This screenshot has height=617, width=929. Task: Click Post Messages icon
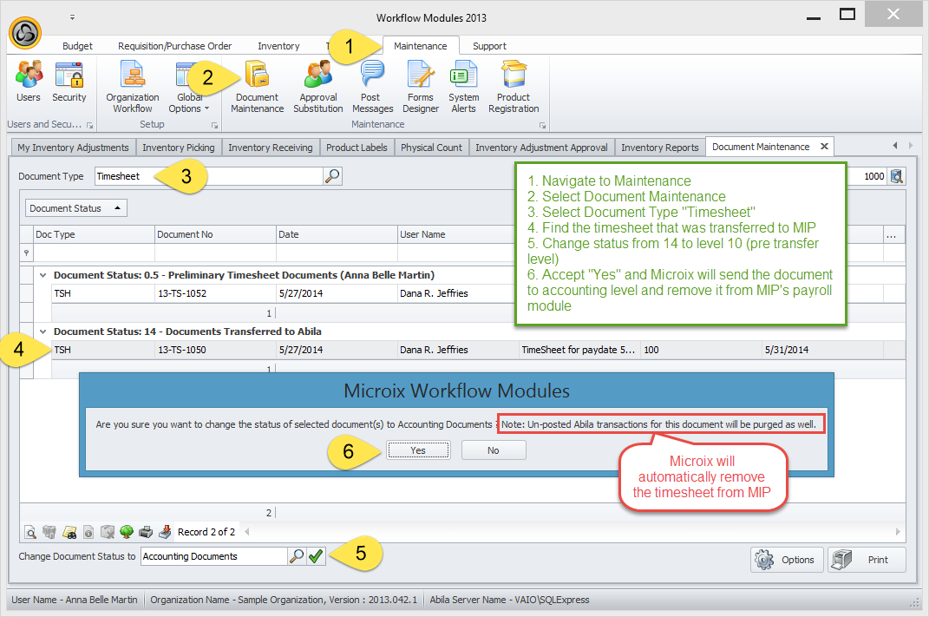pos(373,88)
